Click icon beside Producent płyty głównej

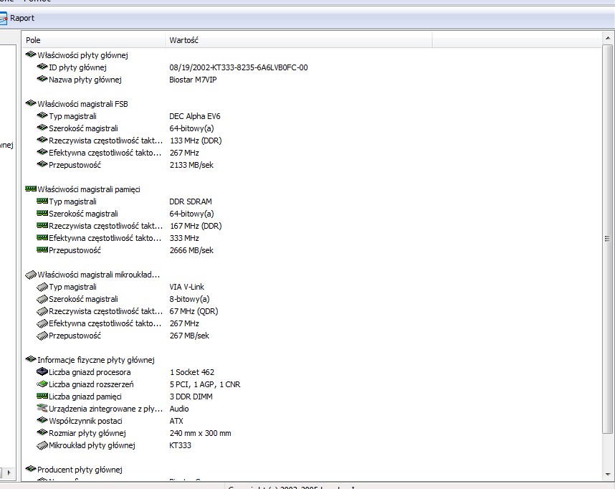click(31, 469)
